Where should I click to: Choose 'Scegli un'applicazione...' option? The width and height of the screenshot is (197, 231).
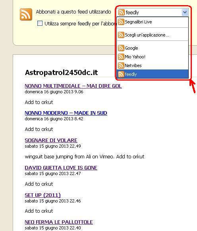click(153, 35)
